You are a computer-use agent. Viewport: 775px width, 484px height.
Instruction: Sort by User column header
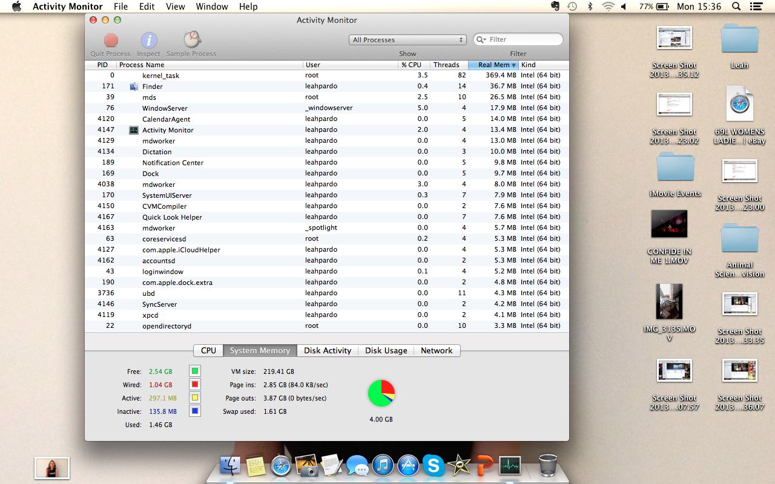point(350,65)
